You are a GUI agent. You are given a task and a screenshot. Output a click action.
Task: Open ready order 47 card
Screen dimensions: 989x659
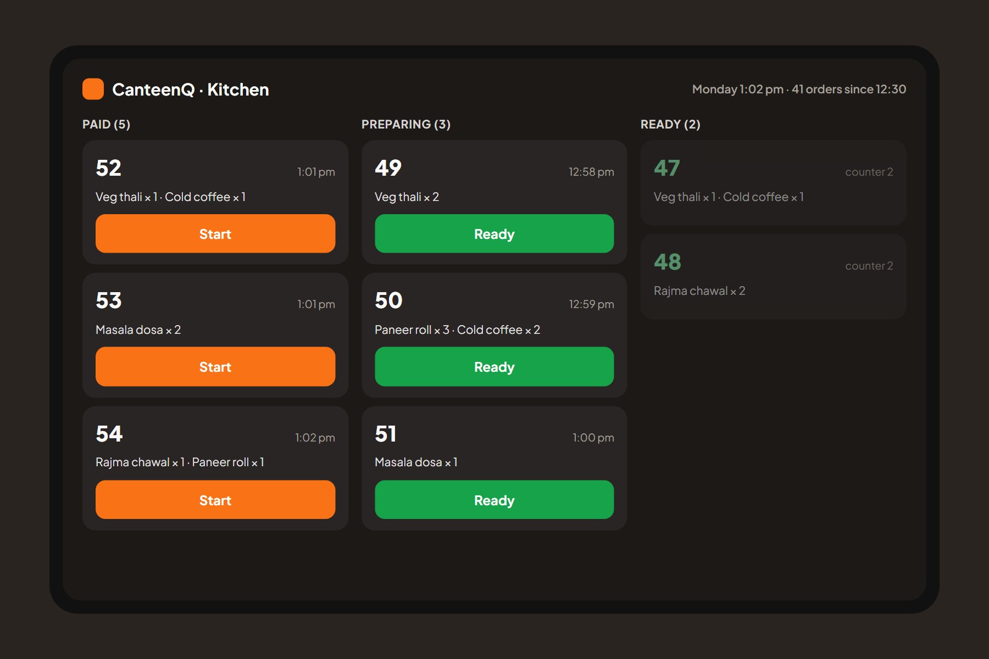click(773, 183)
